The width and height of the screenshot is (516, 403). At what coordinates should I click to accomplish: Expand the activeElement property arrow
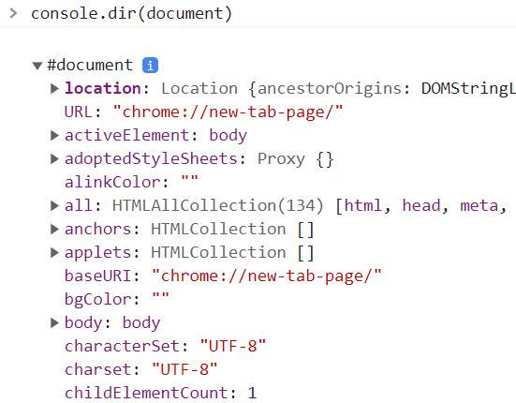pyautogui.click(x=54, y=135)
